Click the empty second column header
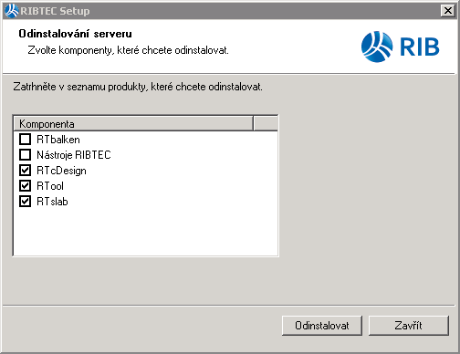 pyautogui.click(x=266, y=124)
